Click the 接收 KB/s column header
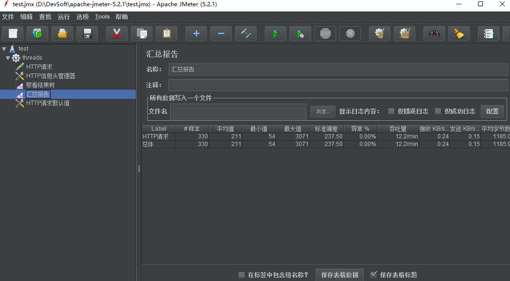Screen dimensions: 510x281 pos(434,129)
